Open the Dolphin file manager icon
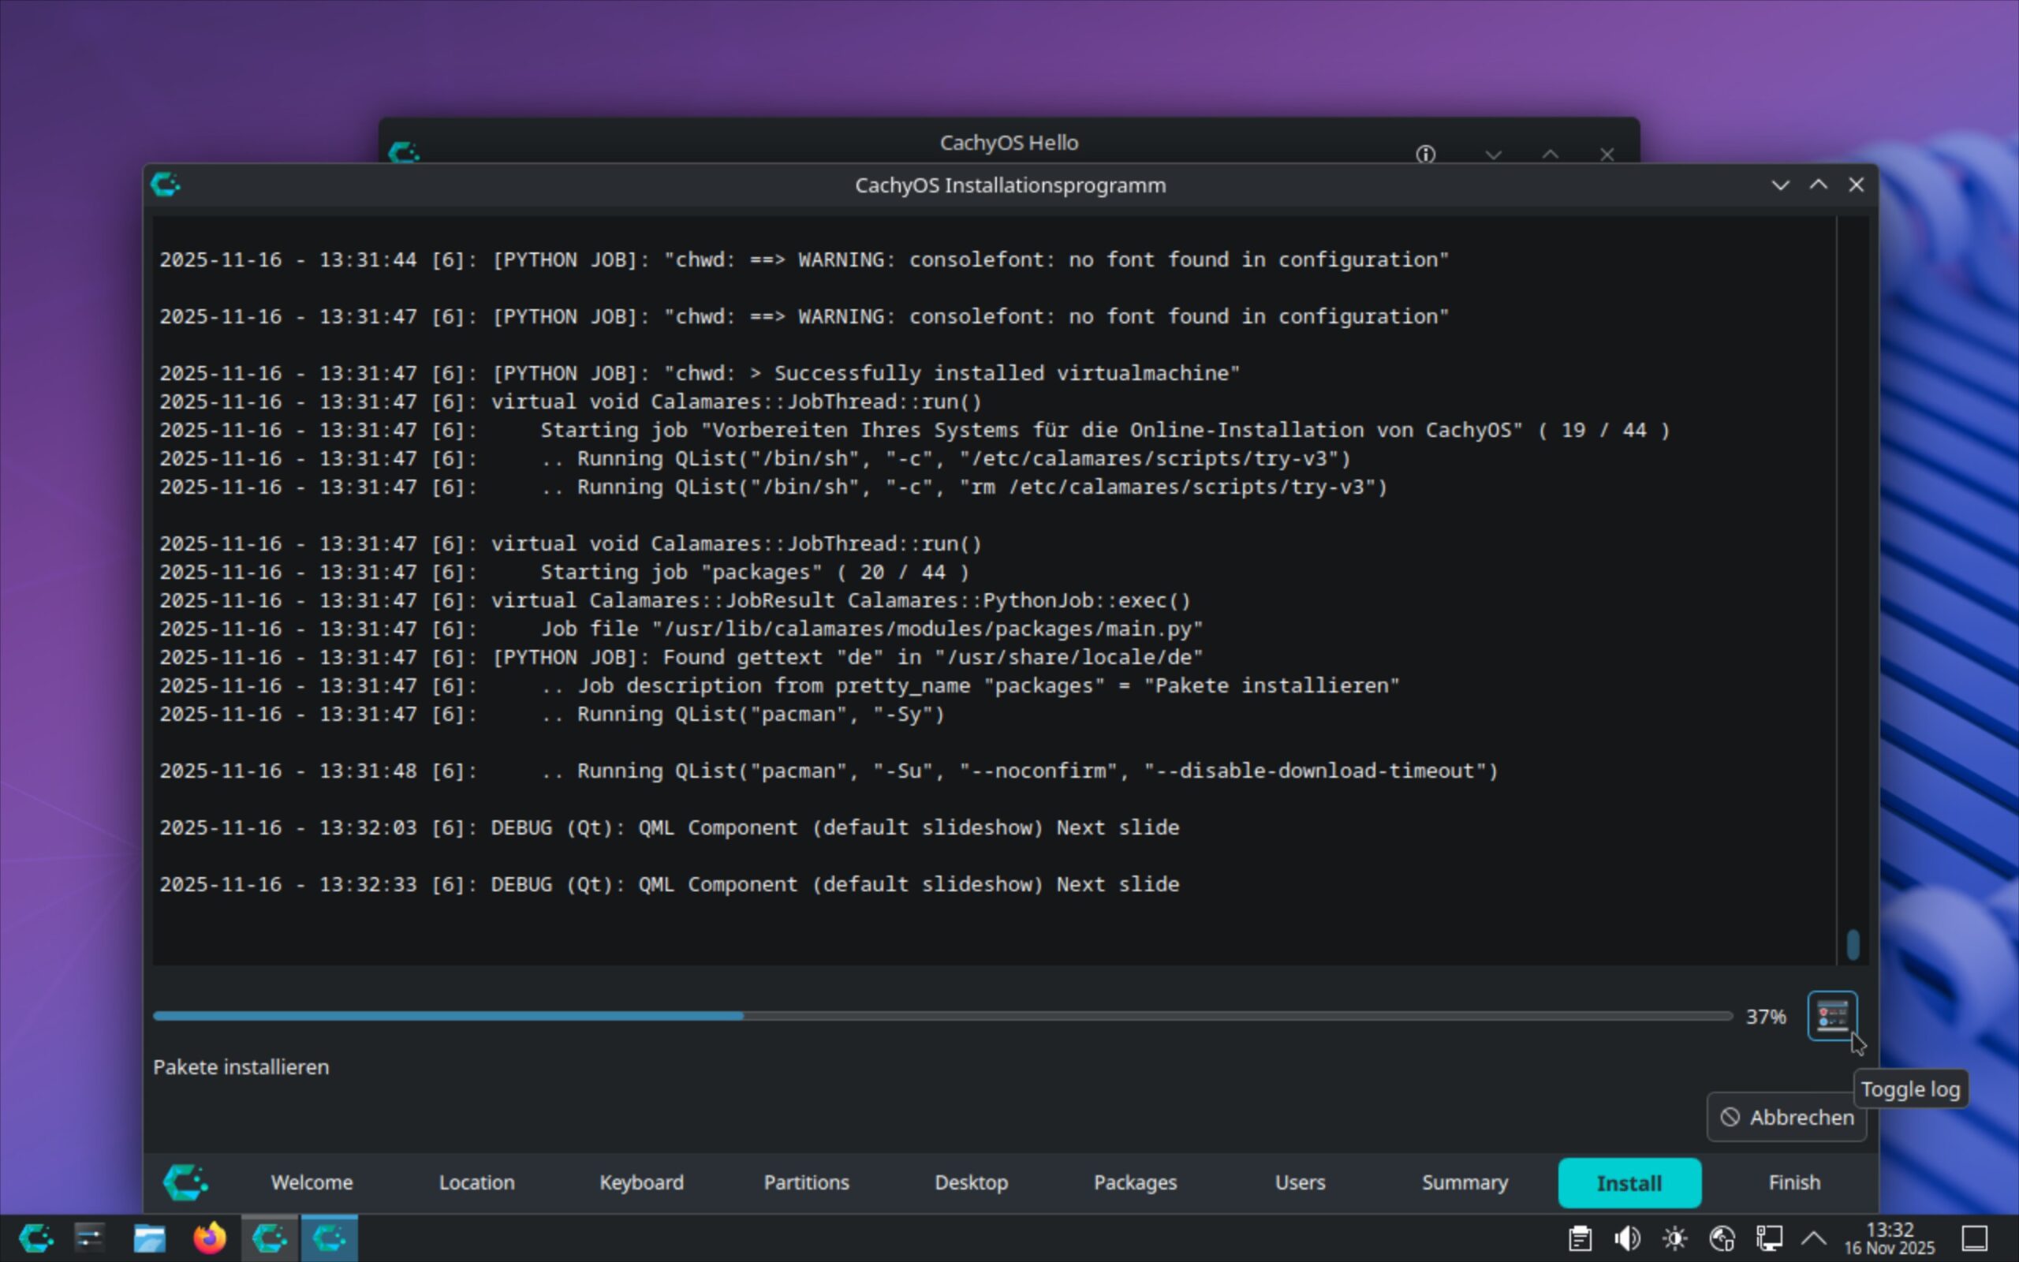2019x1262 pixels. pyautogui.click(x=149, y=1238)
